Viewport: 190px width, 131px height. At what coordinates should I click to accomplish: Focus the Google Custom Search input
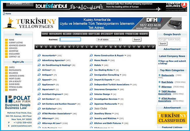pyautogui.click(x=169, y=40)
